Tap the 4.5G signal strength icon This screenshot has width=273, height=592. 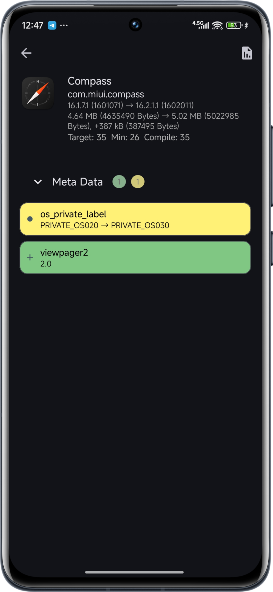click(x=201, y=25)
